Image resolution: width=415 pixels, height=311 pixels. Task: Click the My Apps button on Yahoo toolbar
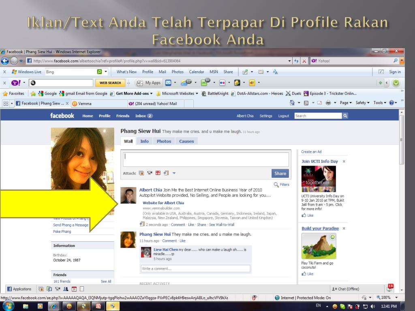(x=148, y=83)
